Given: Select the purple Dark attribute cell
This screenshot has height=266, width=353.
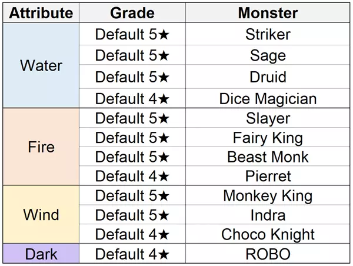Looking at the screenshot, I should pyautogui.click(x=41, y=254).
